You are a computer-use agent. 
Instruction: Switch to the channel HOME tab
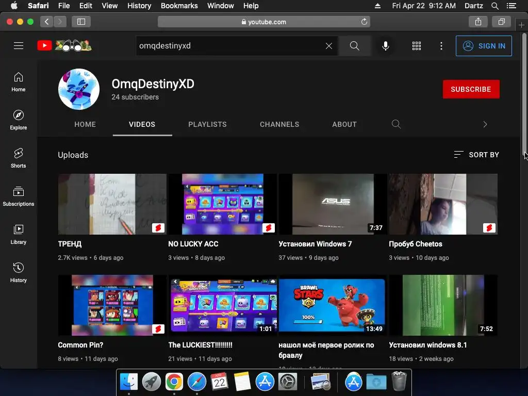coord(85,124)
